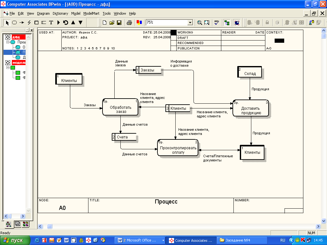
Task: Click the Информация о доставке arrow label
Action: [x=181, y=63]
